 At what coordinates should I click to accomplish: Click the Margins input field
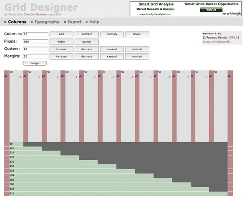pos(35,56)
